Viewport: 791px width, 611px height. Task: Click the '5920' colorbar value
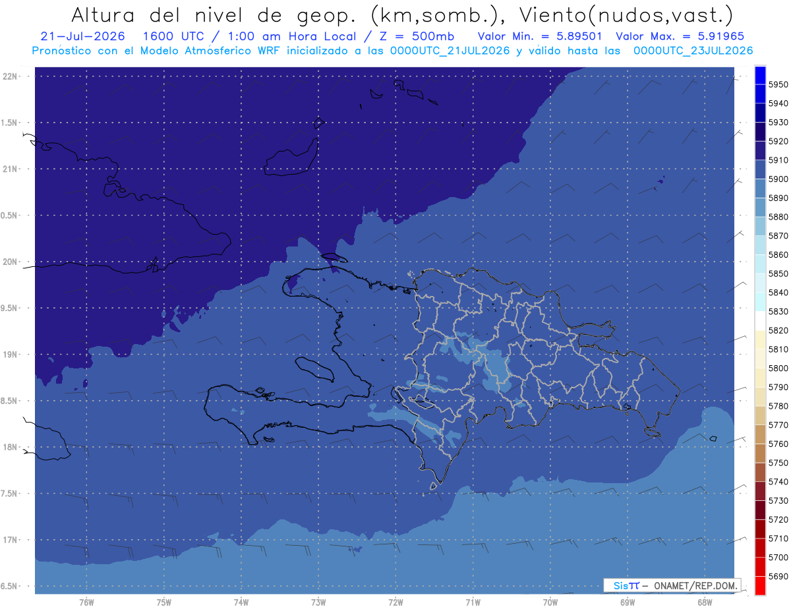pos(778,141)
